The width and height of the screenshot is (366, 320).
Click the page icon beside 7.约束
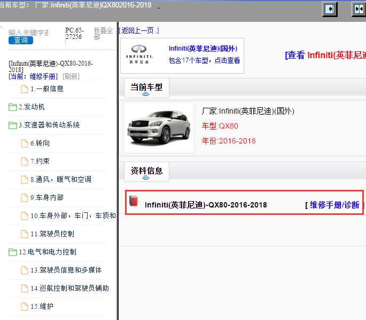pos(25,162)
